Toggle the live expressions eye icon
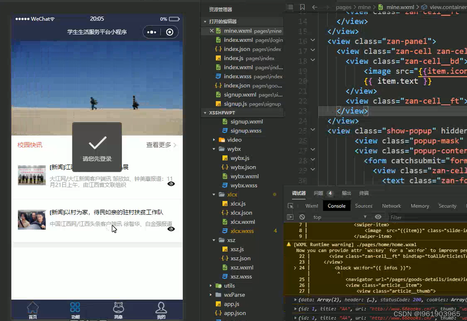The image size is (467, 321). point(377,217)
